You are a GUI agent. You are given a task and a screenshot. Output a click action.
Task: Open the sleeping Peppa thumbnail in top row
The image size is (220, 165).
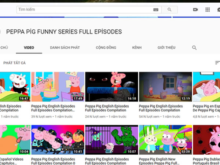tap(206, 87)
